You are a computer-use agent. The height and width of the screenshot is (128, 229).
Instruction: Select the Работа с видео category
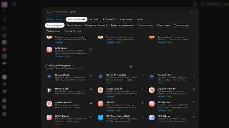tap(164, 25)
